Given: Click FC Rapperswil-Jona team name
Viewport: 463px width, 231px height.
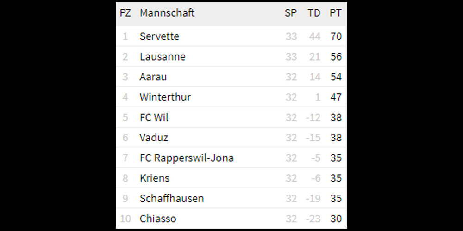Looking at the screenshot, I should coord(187,158).
